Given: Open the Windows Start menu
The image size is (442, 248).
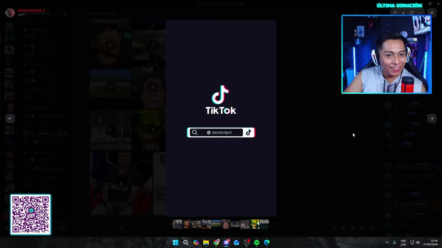Looking at the screenshot, I should [175, 242].
